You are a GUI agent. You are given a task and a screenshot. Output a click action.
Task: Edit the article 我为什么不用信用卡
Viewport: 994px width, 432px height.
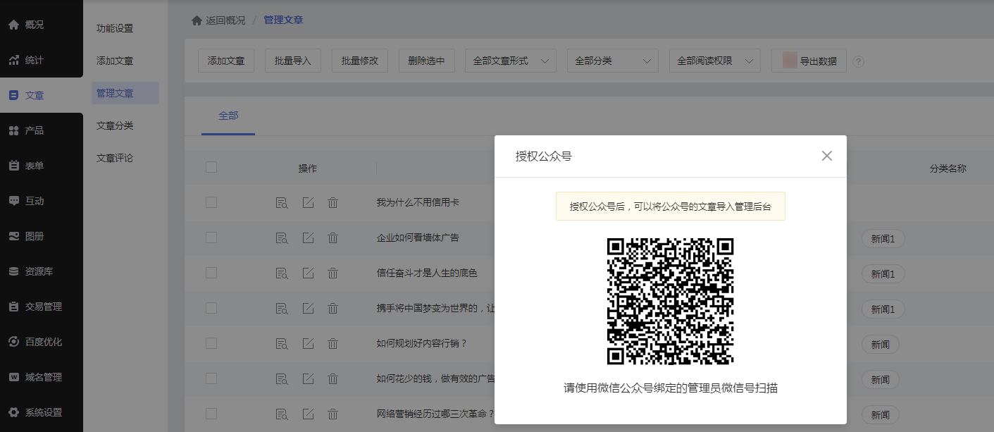click(308, 203)
